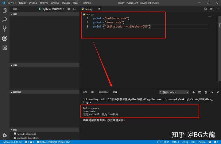Viewport: 221px width, 144px height.
Task: Uncheck the Uncaught Exceptions checkbox
Action: click(15, 138)
